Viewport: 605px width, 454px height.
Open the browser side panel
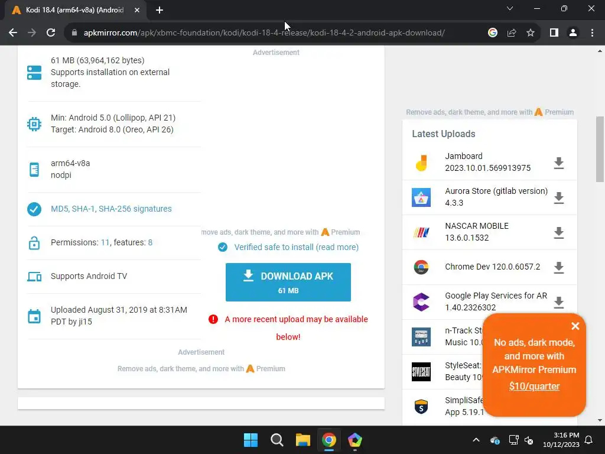(554, 33)
